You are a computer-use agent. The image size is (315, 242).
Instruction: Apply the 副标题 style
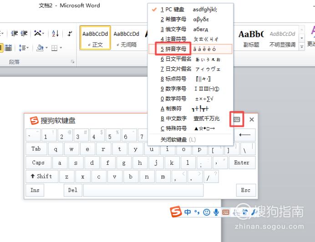[x=251, y=38]
